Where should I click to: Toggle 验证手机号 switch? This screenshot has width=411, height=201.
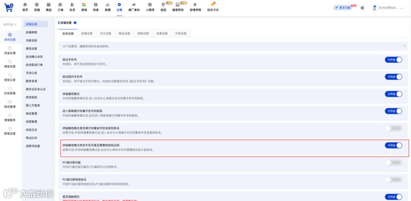click(393, 60)
